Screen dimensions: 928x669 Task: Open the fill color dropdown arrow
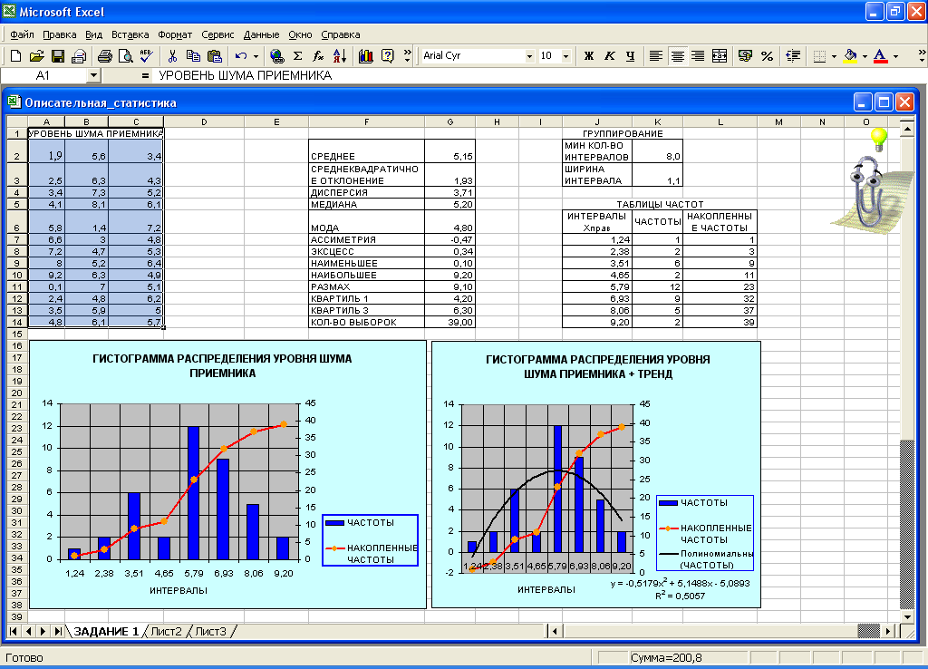(865, 55)
